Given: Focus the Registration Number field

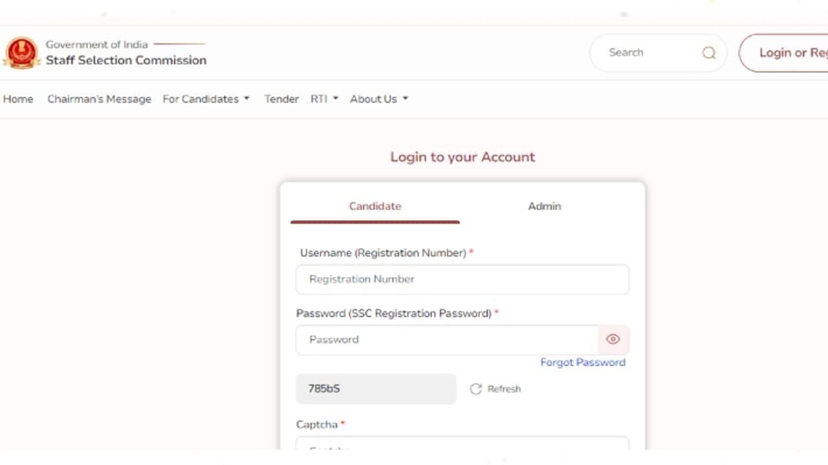Looking at the screenshot, I should coord(462,279).
